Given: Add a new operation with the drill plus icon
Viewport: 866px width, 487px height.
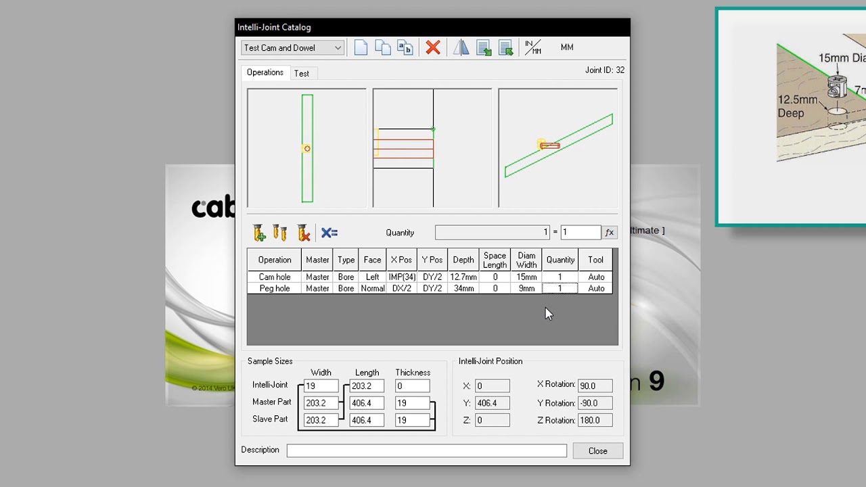Looking at the screenshot, I should (259, 233).
